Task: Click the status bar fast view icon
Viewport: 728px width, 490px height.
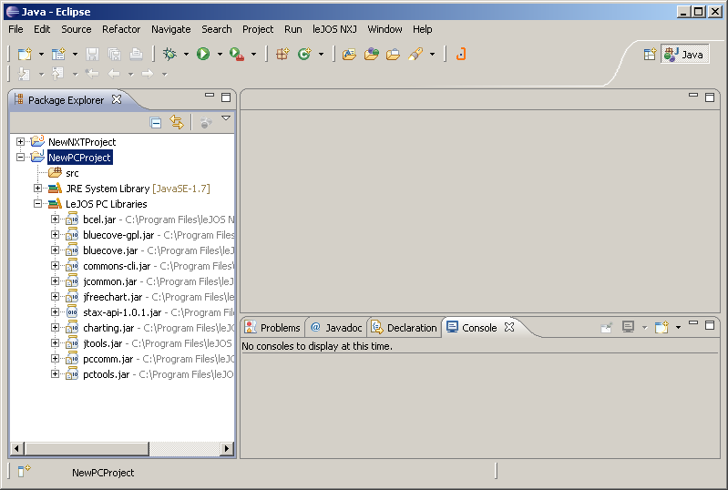Action: 24,471
